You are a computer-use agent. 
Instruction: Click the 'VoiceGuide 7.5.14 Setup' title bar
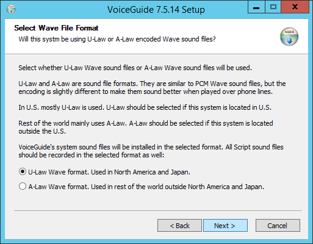click(x=156, y=10)
